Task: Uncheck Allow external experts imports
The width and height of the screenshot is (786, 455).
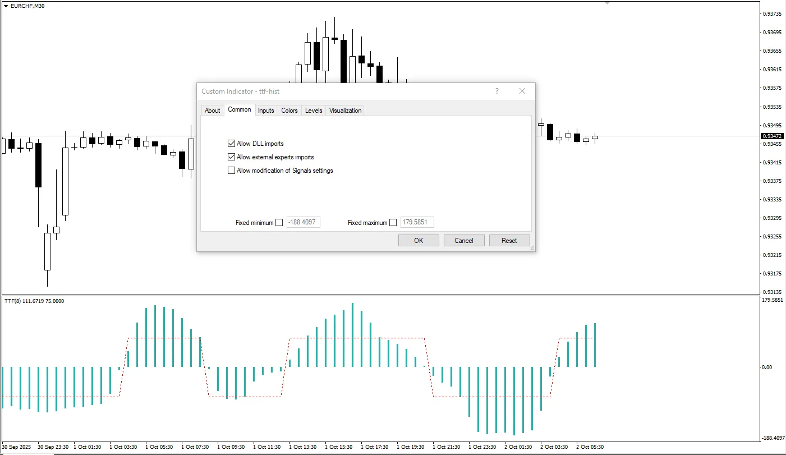Action: point(231,157)
